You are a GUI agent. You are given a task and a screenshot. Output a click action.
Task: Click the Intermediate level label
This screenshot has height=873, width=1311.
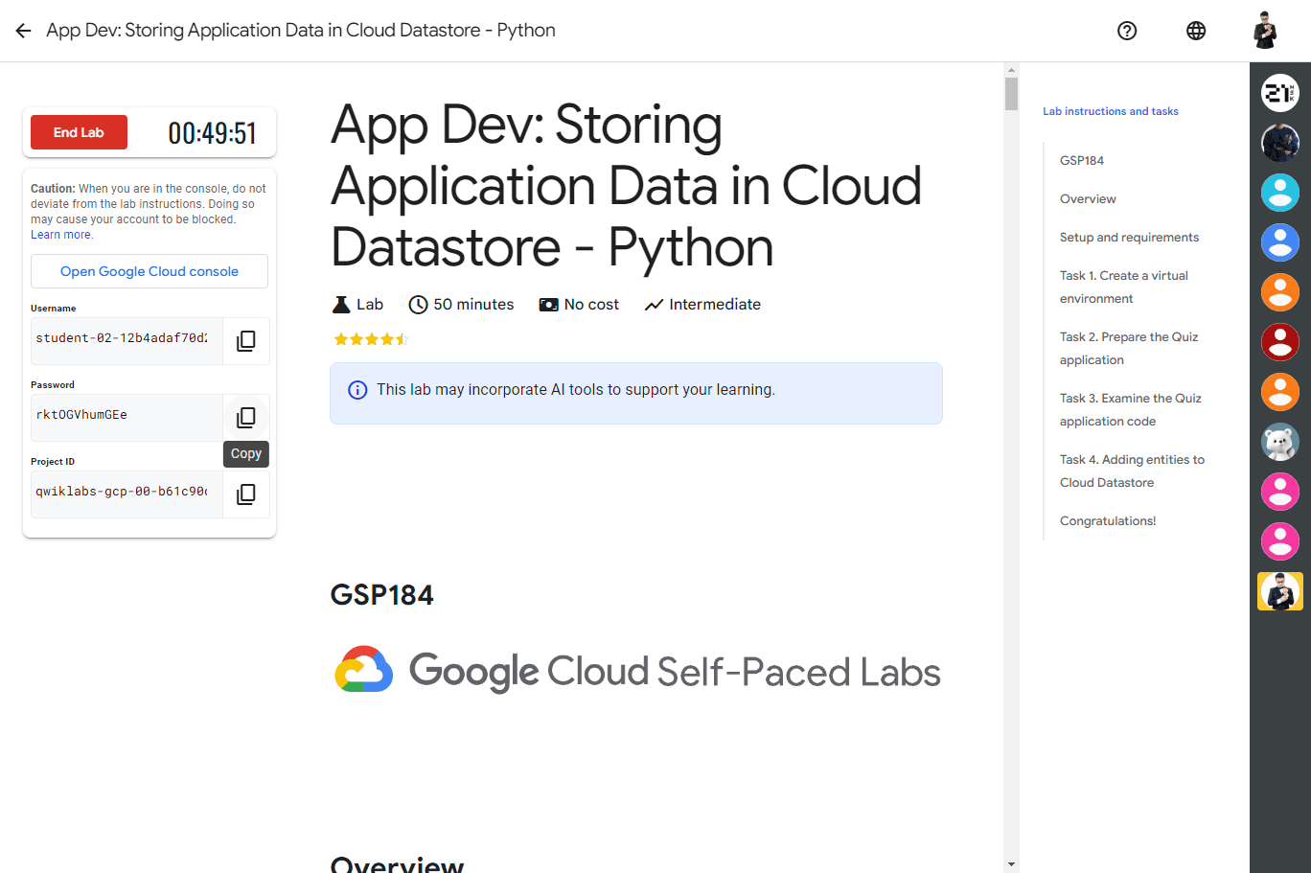[x=715, y=305]
